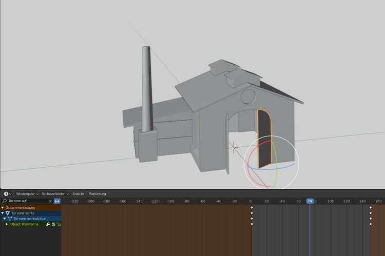This screenshot has width=385, height=256.
Task: Collapse the Tor vorn rechts object channel
Action: (x=3, y=213)
